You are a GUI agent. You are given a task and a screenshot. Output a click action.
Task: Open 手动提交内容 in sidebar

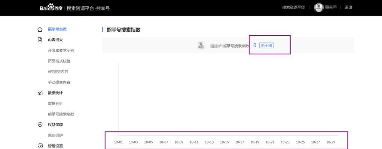pyautogui.click(x=59, y=82)
